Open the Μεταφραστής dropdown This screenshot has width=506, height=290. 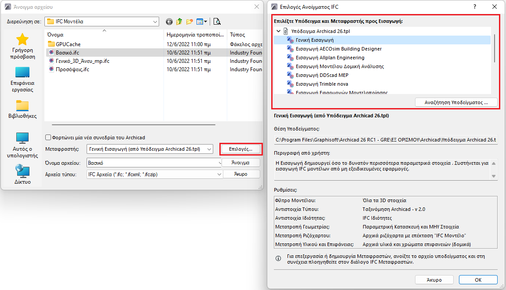tap(209, 149)
